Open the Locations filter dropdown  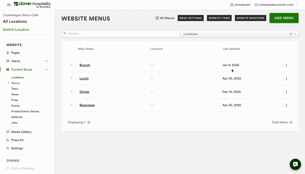point(240,34)
